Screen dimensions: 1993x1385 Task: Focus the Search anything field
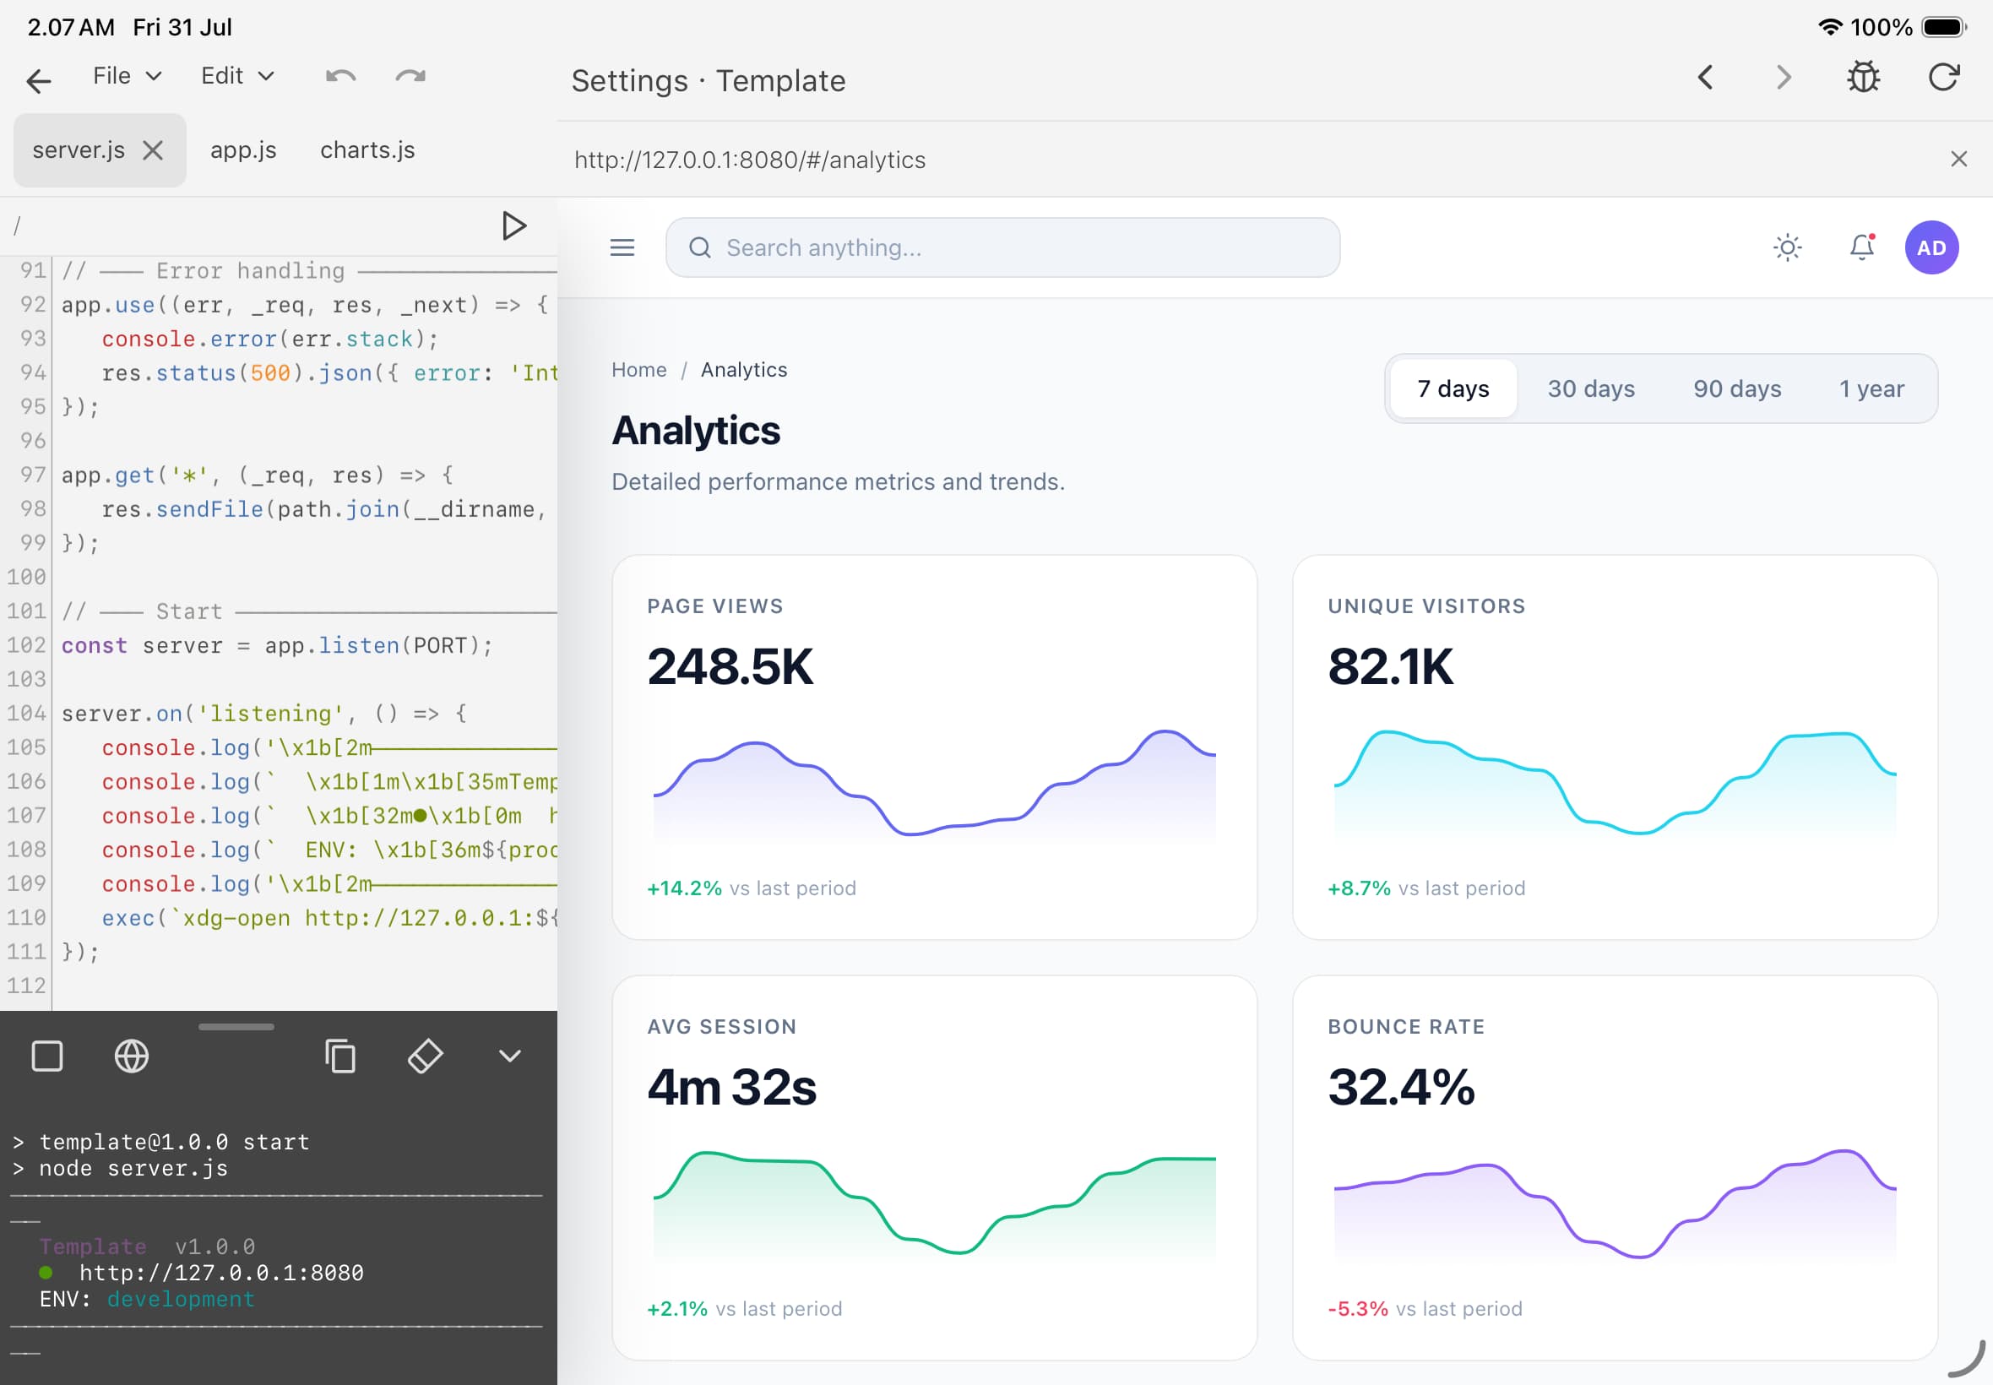tap(1002, 248)
